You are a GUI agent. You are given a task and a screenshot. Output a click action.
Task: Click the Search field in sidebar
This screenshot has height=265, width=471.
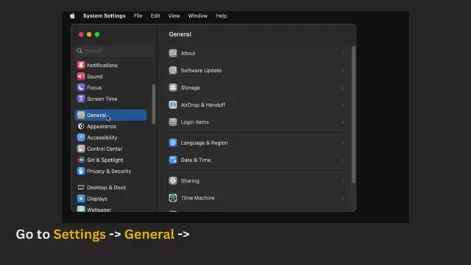[x=114, y=51]
